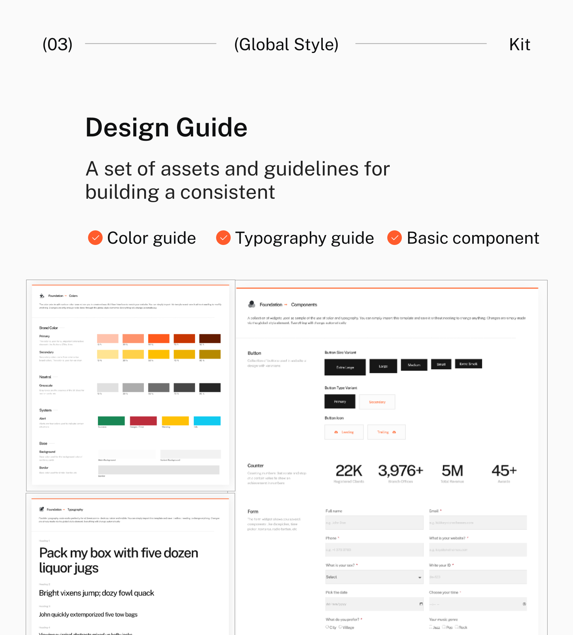This screenshot has width=573, height=635.
Task: Click into the Full name input field
Action: coord(374,522)
